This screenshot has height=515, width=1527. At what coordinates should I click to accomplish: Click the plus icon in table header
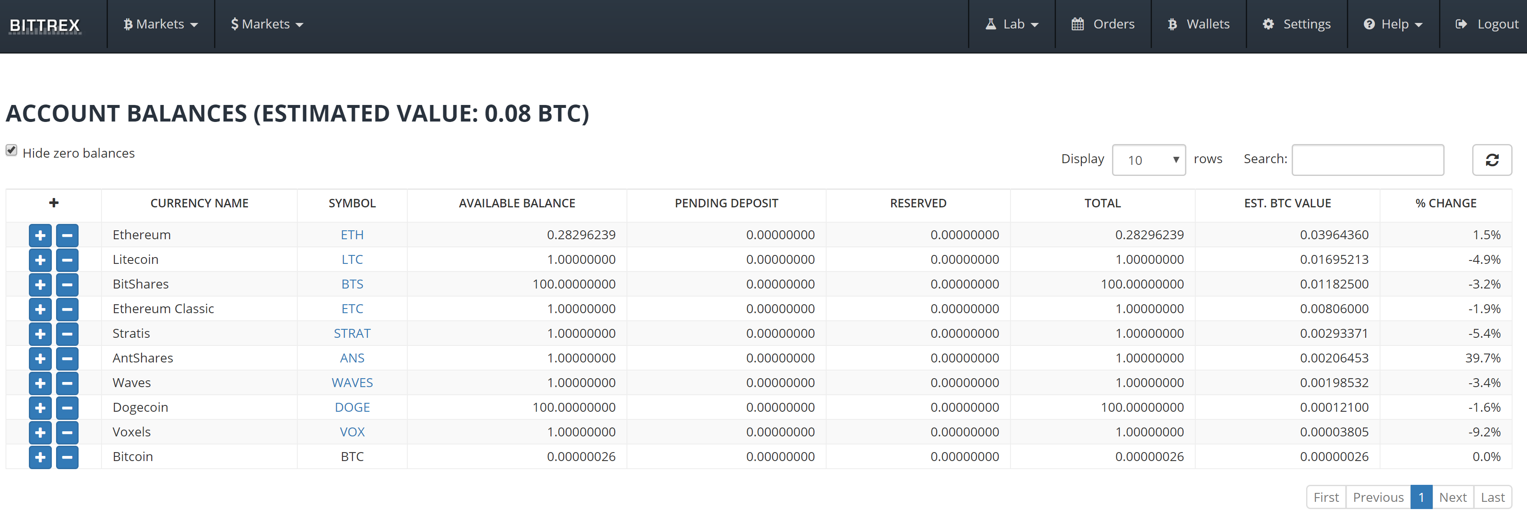coord(54,203)
